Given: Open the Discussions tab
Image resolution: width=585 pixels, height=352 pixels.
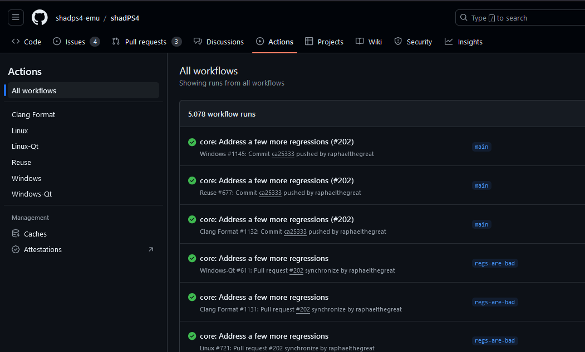Looking at the screenshot, I should (x=219, y=42).
